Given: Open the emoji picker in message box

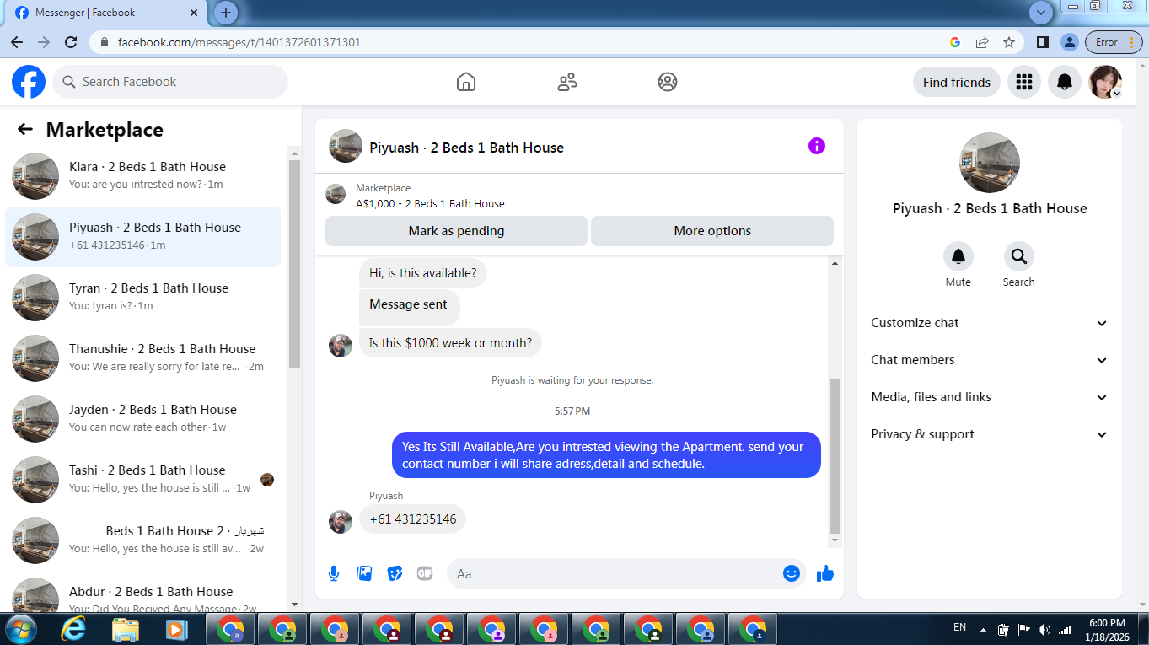Looking at the screenshot, I should (x=791, y=573).
